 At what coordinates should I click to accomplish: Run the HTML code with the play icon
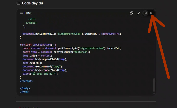151,13
